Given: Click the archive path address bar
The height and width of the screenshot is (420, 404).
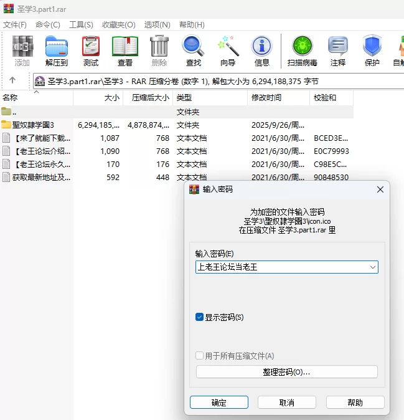Looking at the screenshot, I should click(x=218, y=81).
